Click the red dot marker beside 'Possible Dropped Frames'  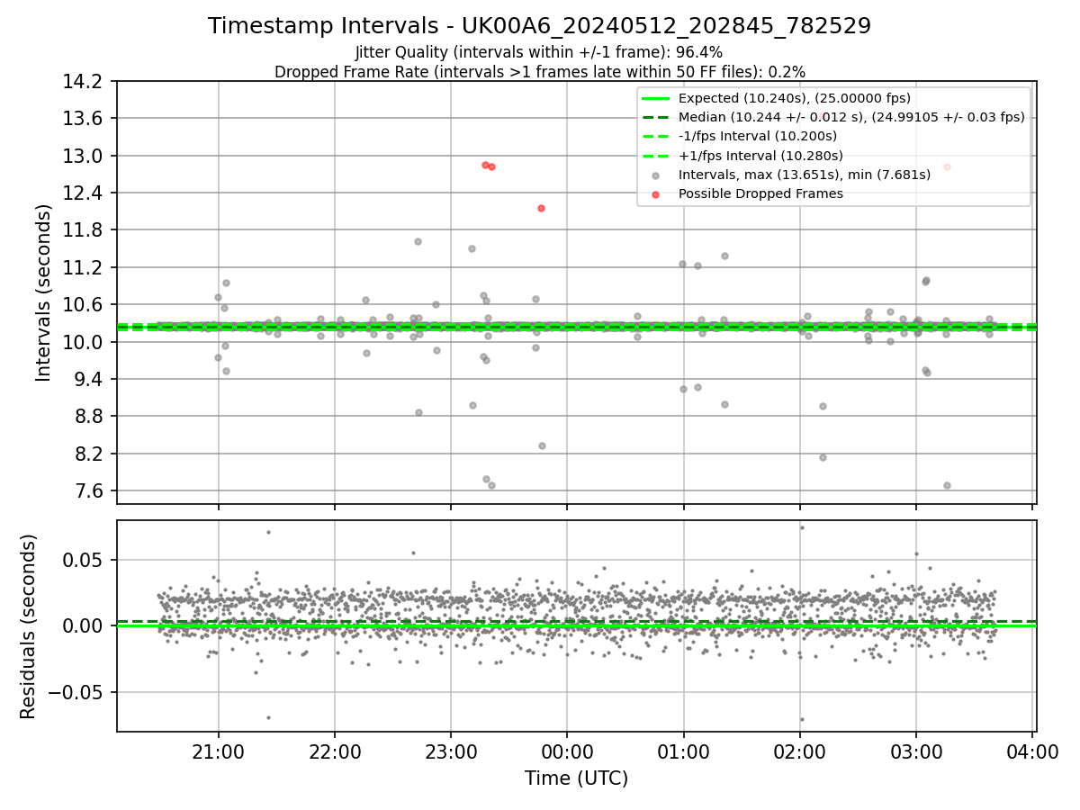tap(656, 194)
